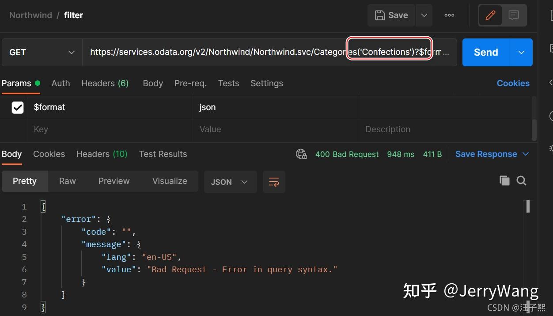The width and height of the screenshot is (553, 316).
Task: Open the Cookies manager link
Action: 513,83
